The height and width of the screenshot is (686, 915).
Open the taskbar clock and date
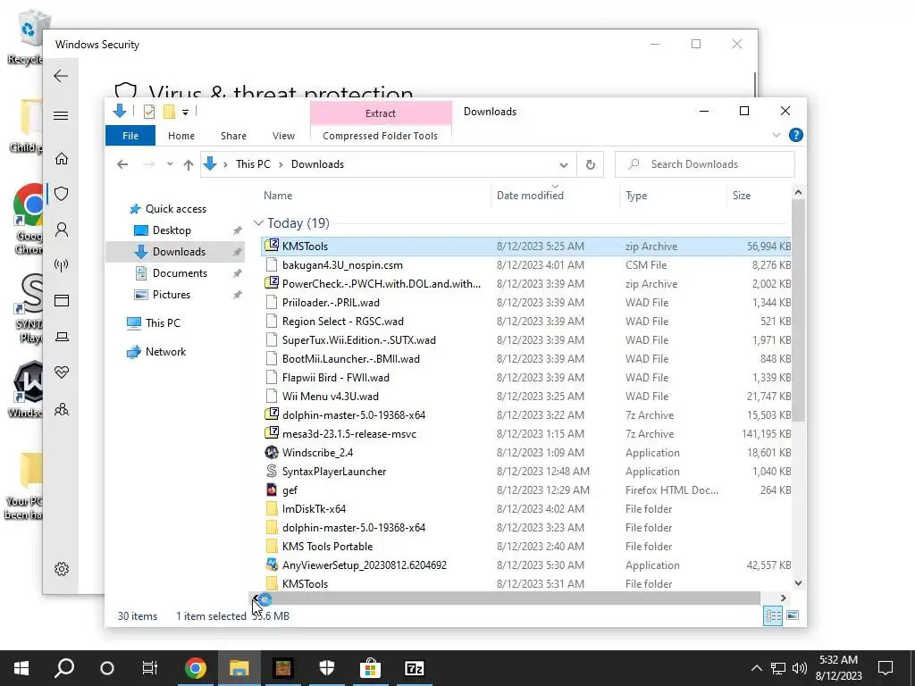click(838, 668)
